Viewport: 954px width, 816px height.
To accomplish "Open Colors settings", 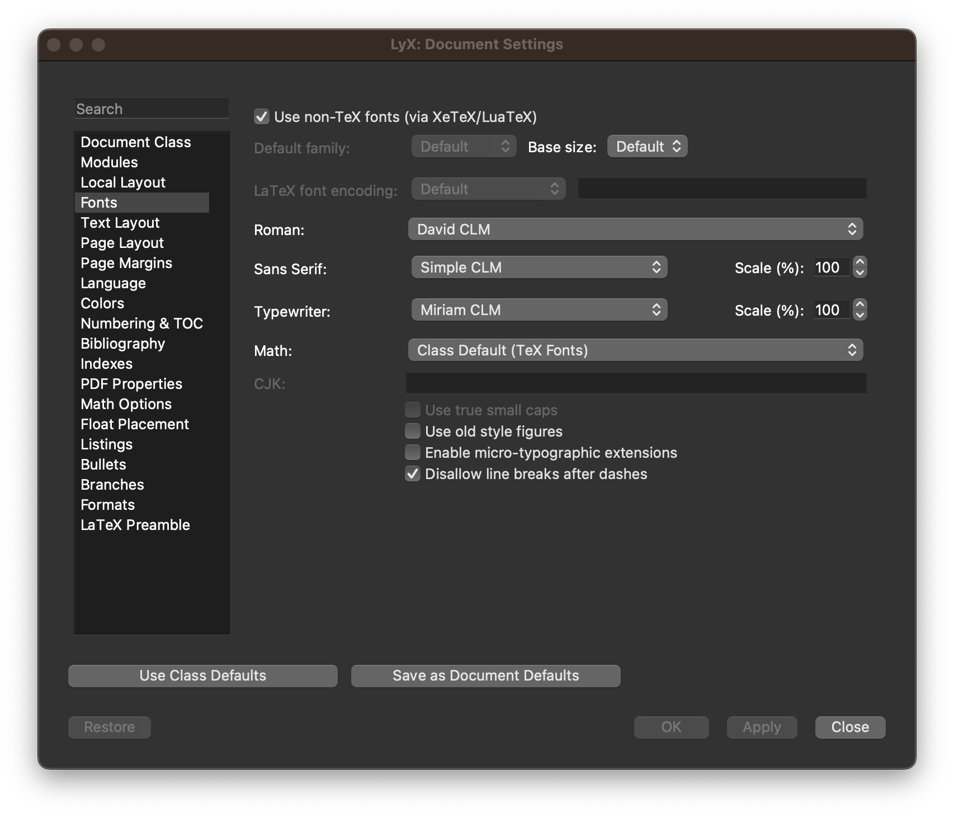I will [142, 303].
